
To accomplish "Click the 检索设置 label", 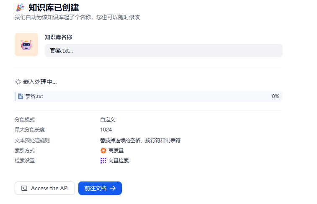I will pyautogui.click(x=25, y=161).
